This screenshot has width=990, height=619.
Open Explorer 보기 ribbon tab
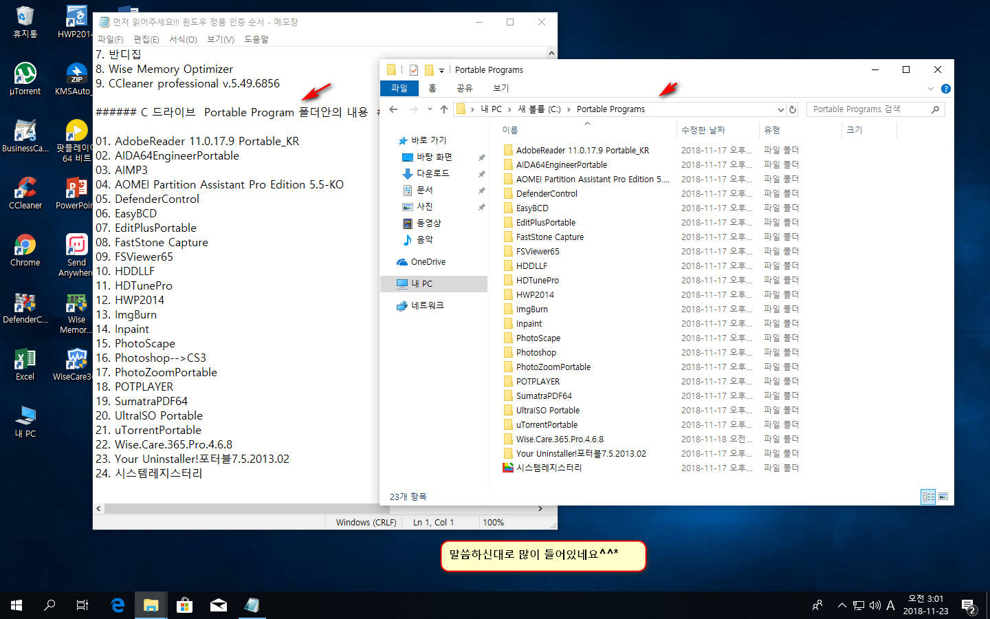click(x=501, y=88)
